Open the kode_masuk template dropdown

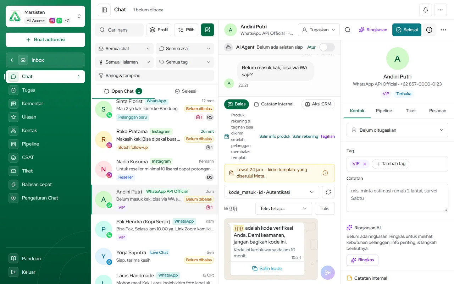coord(272,192)
